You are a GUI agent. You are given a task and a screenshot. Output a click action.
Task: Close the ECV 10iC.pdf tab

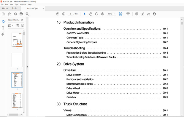point(43,8)
